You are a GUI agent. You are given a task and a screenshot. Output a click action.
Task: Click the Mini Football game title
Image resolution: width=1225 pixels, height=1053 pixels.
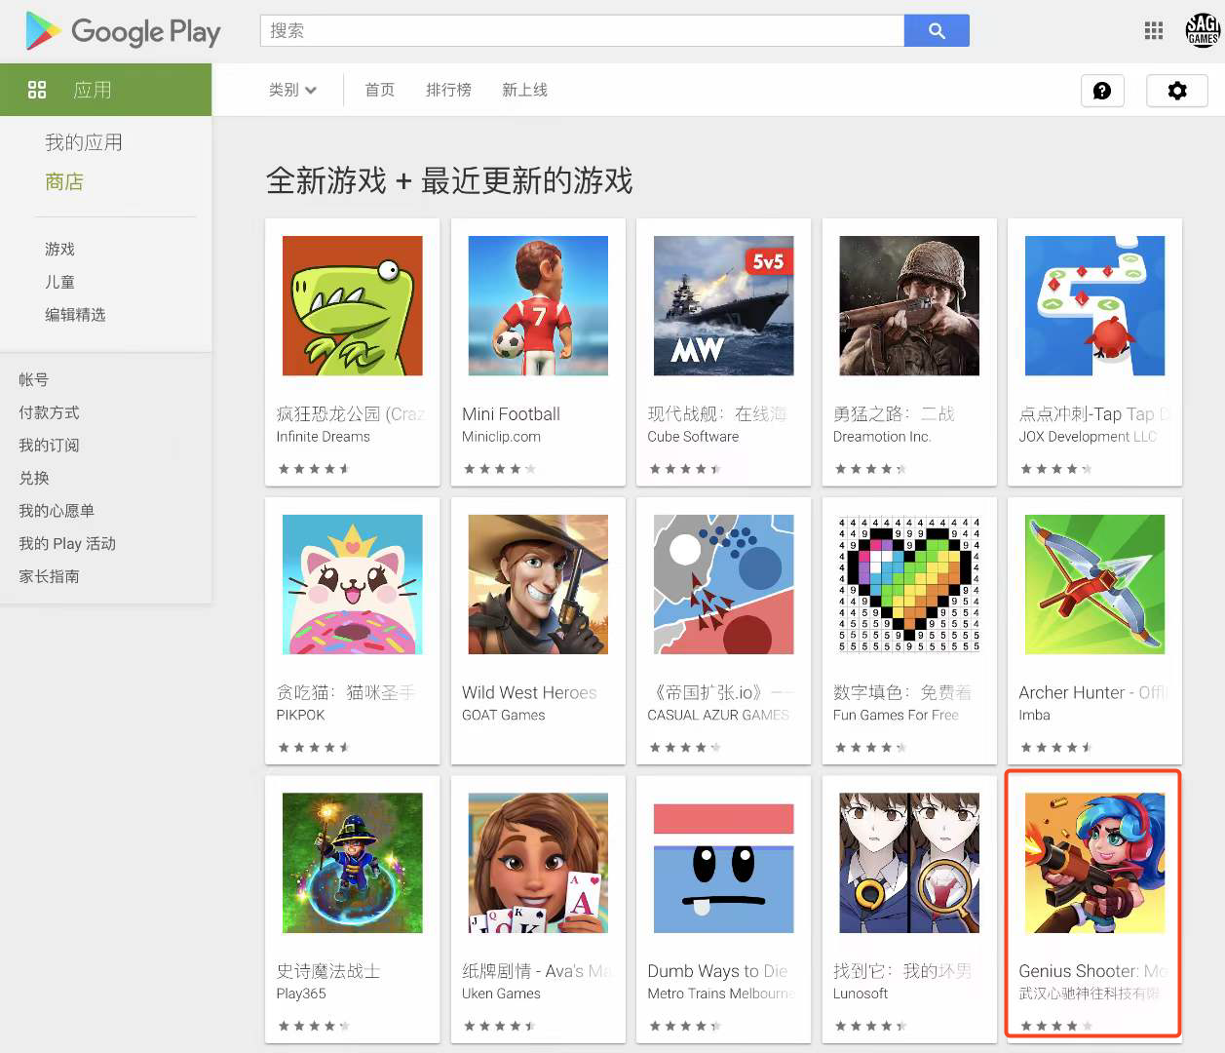pos(511,414)
